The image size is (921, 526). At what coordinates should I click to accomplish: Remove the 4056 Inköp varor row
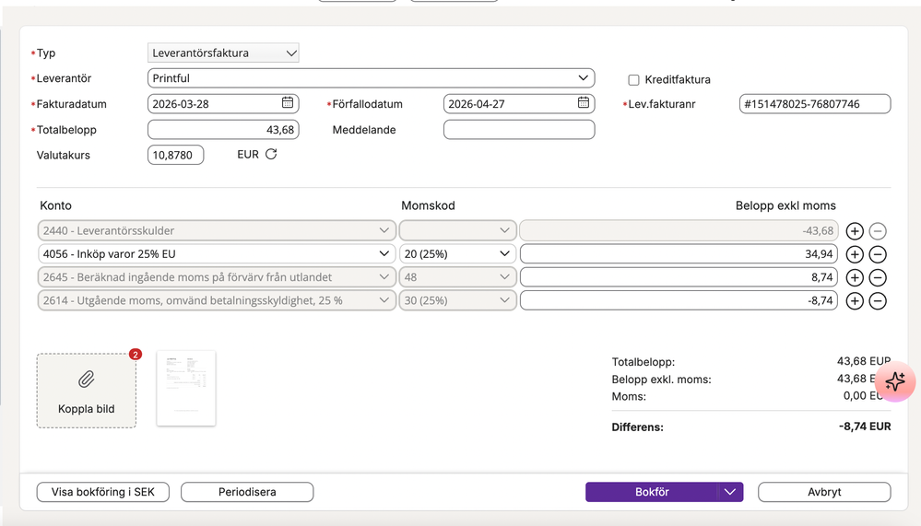pos(878,254)
